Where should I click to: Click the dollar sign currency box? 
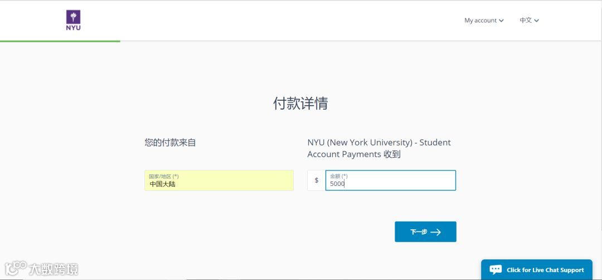tap(317, 180)
